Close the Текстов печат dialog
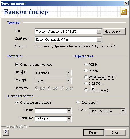This screenshot has width=130, height=139. coord(126,3)
